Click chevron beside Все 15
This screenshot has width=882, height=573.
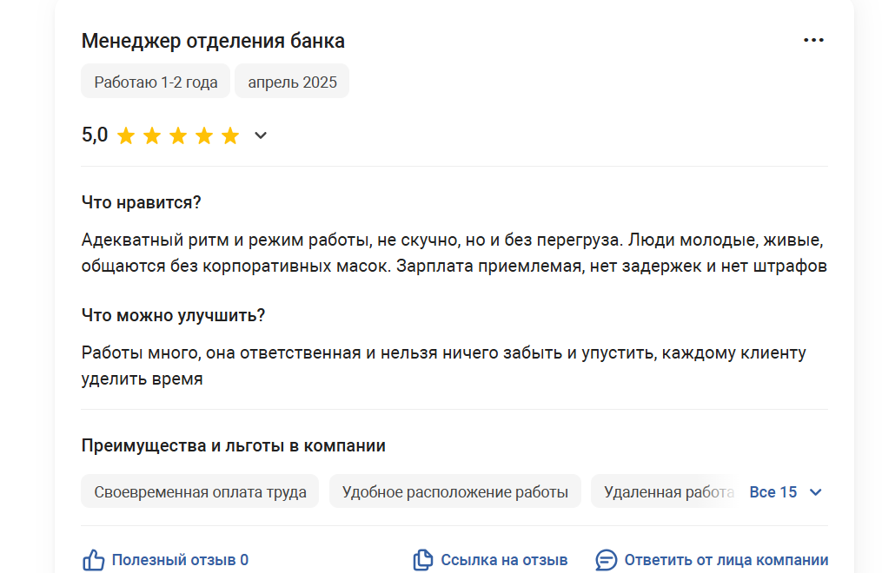(x=815, y=492)
